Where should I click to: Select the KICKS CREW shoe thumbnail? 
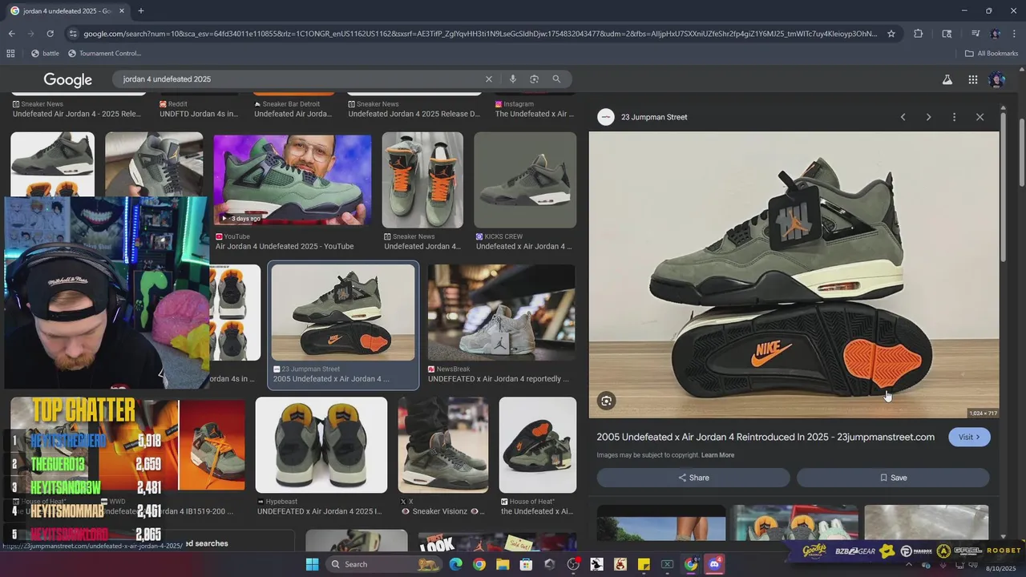point(525,180)
